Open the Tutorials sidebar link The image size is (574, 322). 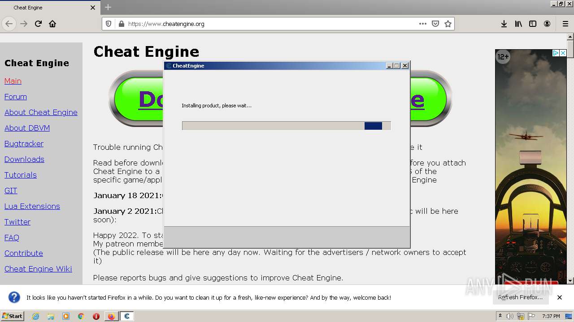pyautogui.click(x=21, y=175)
